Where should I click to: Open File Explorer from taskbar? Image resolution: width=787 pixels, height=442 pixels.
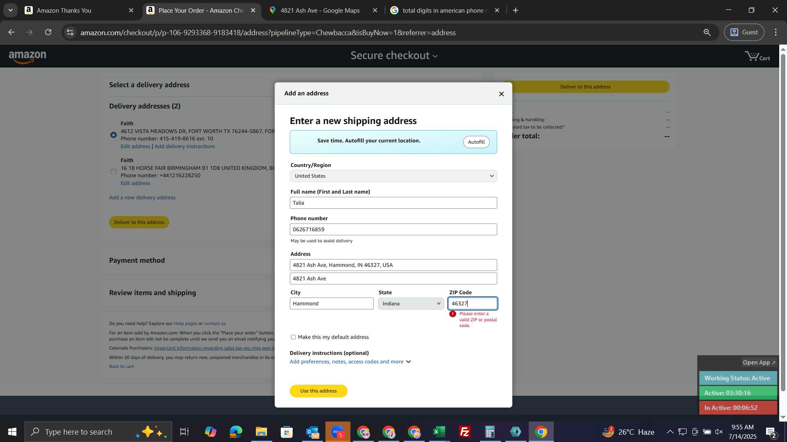(261, 432)
